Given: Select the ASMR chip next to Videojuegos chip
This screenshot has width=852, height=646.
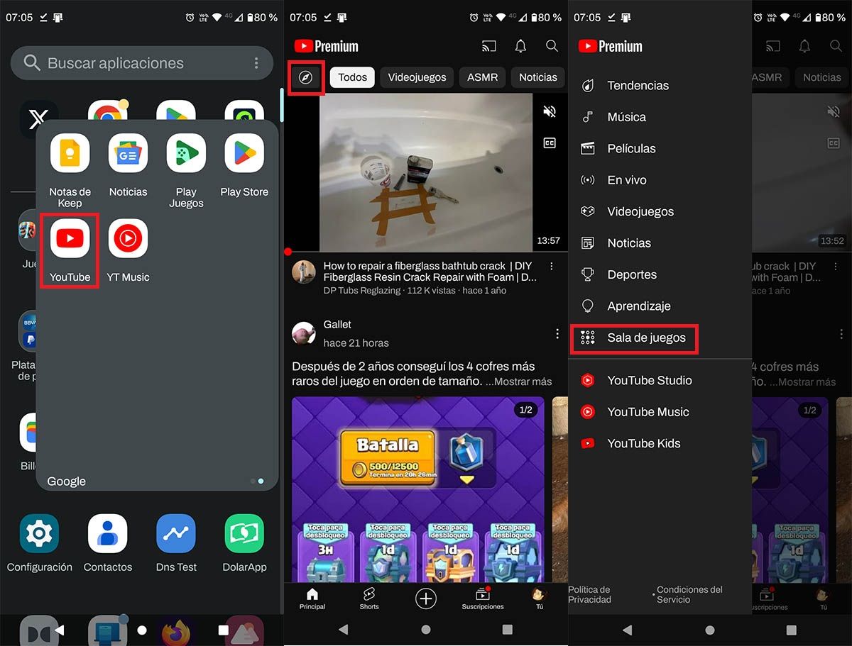Looking at the screenshot, I should pyautogui.click(x=482, y=77).
